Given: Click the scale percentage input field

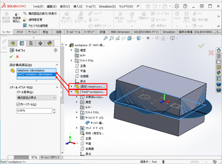Looking at the screenshot, I should [x=34, y=111].
